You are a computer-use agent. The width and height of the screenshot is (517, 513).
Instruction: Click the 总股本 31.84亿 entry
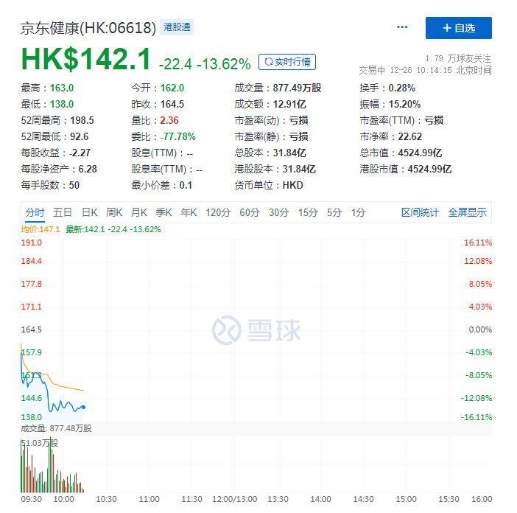click(x=270, y=153)
